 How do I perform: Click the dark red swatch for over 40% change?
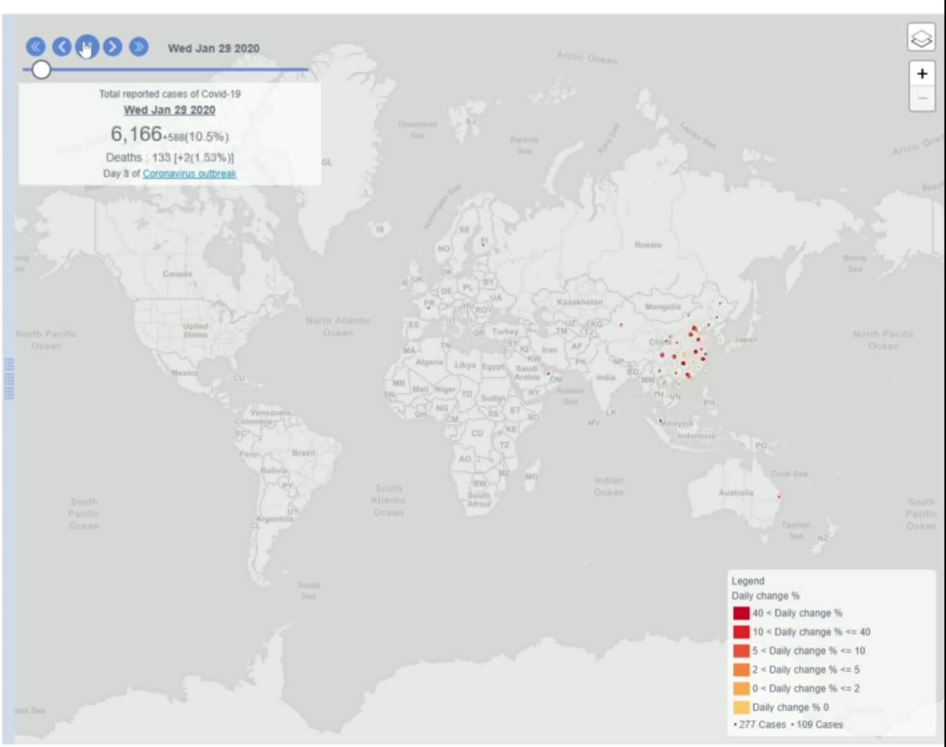741,614
